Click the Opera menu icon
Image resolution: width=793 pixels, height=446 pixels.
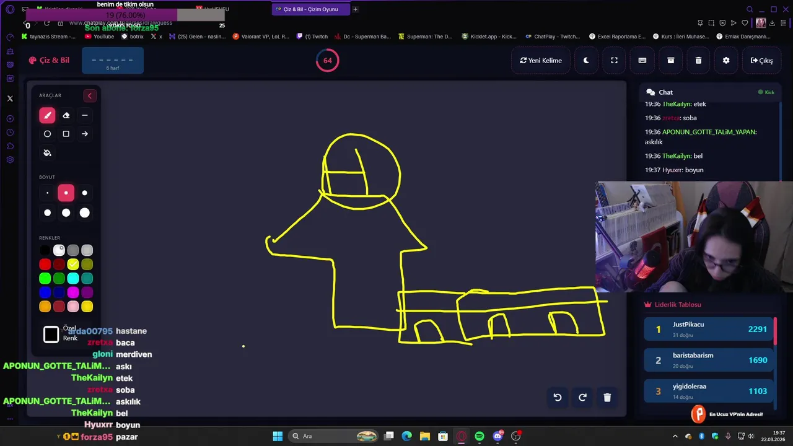pos(9,9)
